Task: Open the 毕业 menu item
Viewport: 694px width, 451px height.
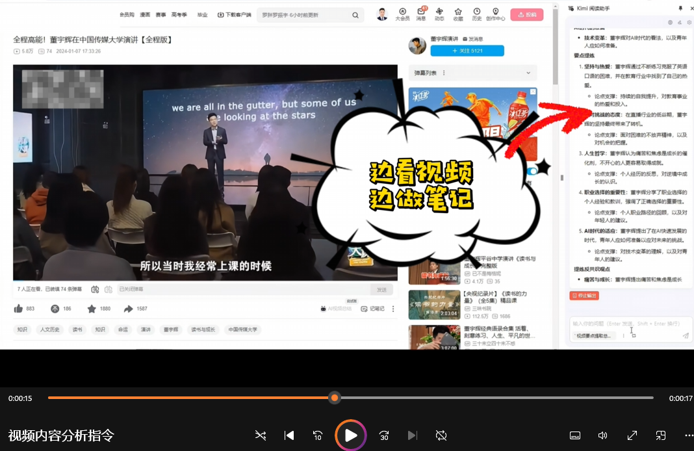Action: [202, 14]
